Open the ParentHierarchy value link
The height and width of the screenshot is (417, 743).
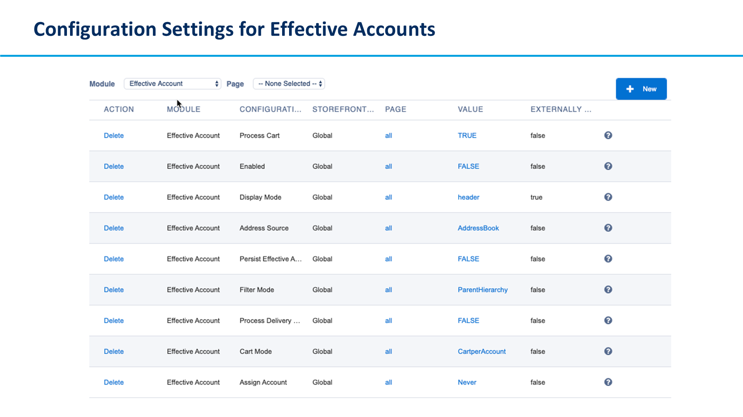(x=483, y=290)
